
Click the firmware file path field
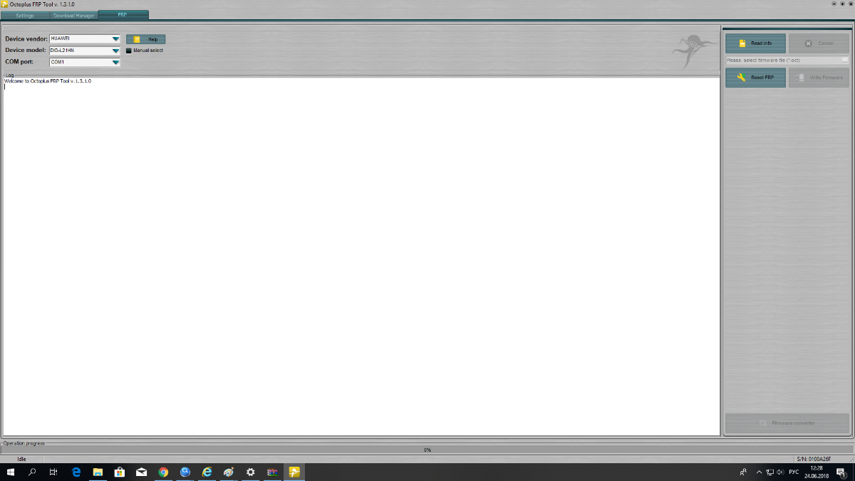[x=783, y=61]
